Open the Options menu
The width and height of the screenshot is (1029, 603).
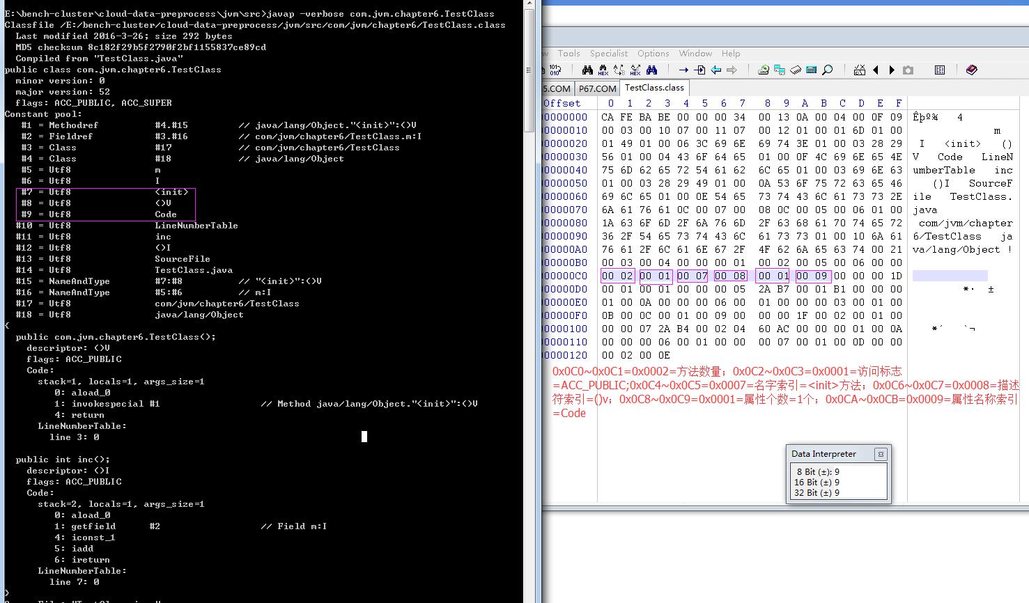tap(653, 54)
